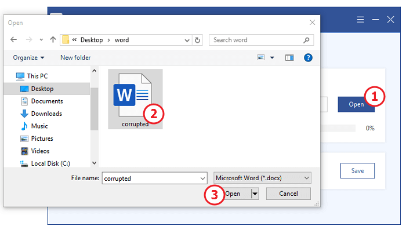The width and height of the screenshot is (406, 230).
Task: Click the progress bar in repair app
Action: tap(338, 128)
